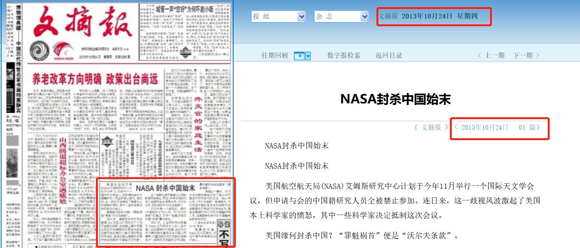Viewport: 580px width, 248px height.
Task: Click the 《文摘报》 source link
Action: [431, 127]
